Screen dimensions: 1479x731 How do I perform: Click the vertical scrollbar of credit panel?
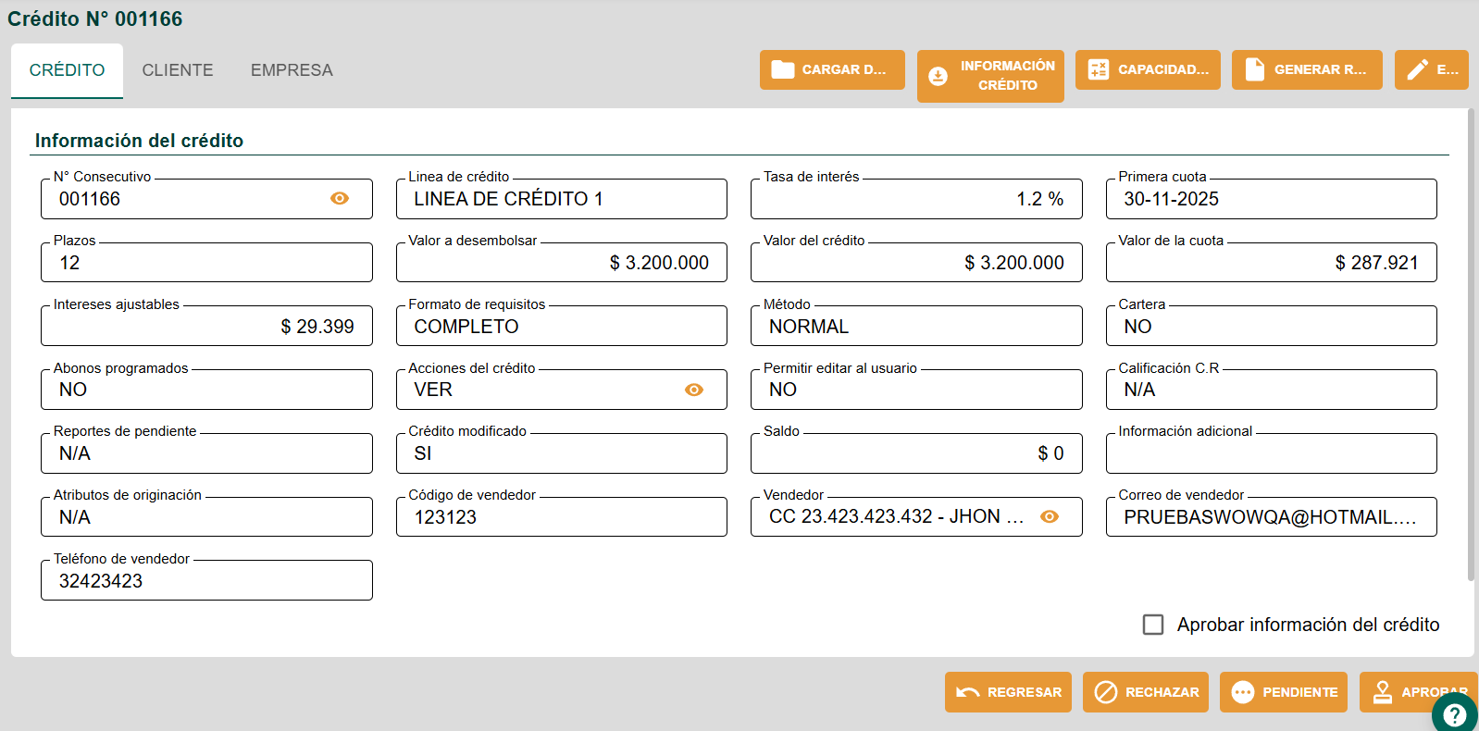[1471, 344]
